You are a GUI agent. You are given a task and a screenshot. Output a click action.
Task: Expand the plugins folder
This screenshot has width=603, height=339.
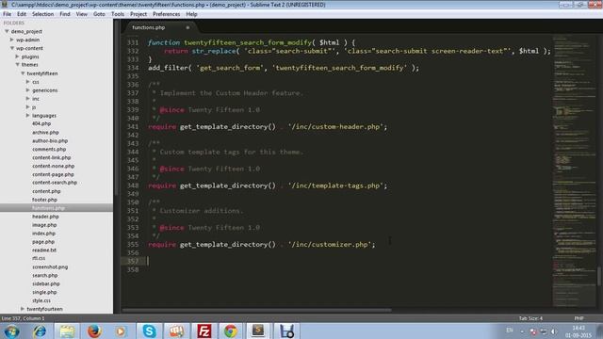click(17, 56)
